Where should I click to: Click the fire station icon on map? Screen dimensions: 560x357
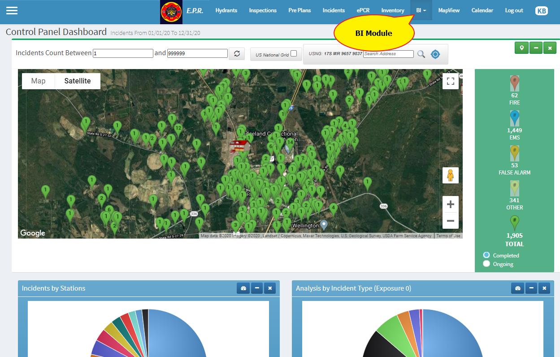[x=239, y=145]
